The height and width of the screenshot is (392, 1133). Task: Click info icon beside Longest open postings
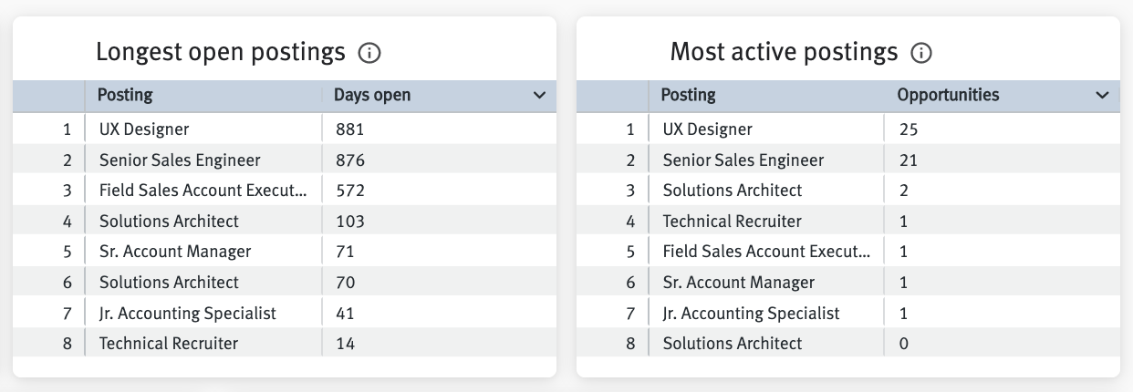pyautogui.click(x=369, y=54)
